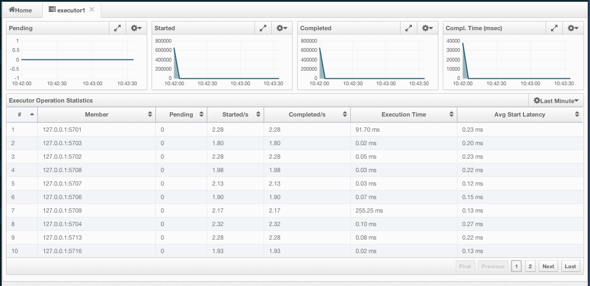This screenshot has width=590, height=286.
Task: Expand the Started chart to full size
Action: coord(263,28)
